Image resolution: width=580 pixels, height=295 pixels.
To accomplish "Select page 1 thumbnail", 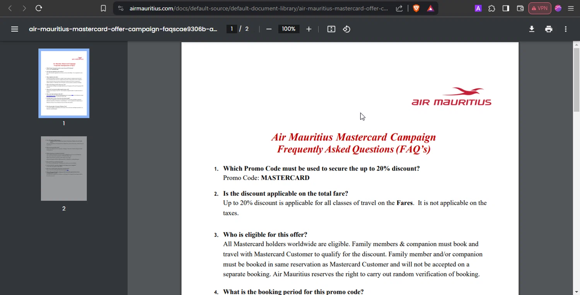I will click(64, 83).
